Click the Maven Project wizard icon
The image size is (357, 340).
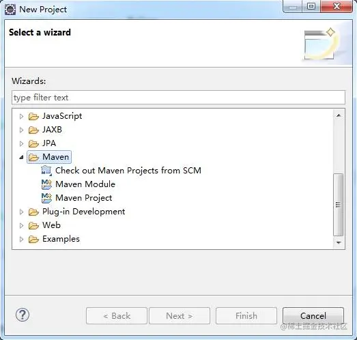coord(46,198)
